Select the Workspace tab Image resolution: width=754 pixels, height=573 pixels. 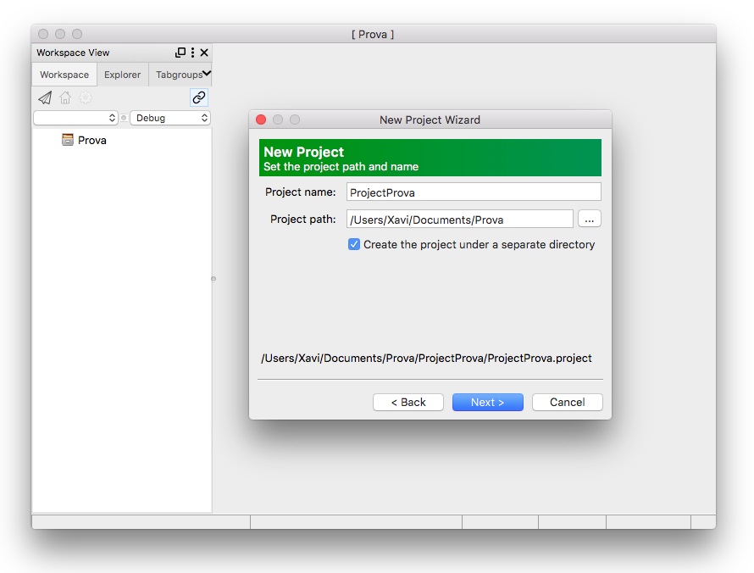pos(64,75)
